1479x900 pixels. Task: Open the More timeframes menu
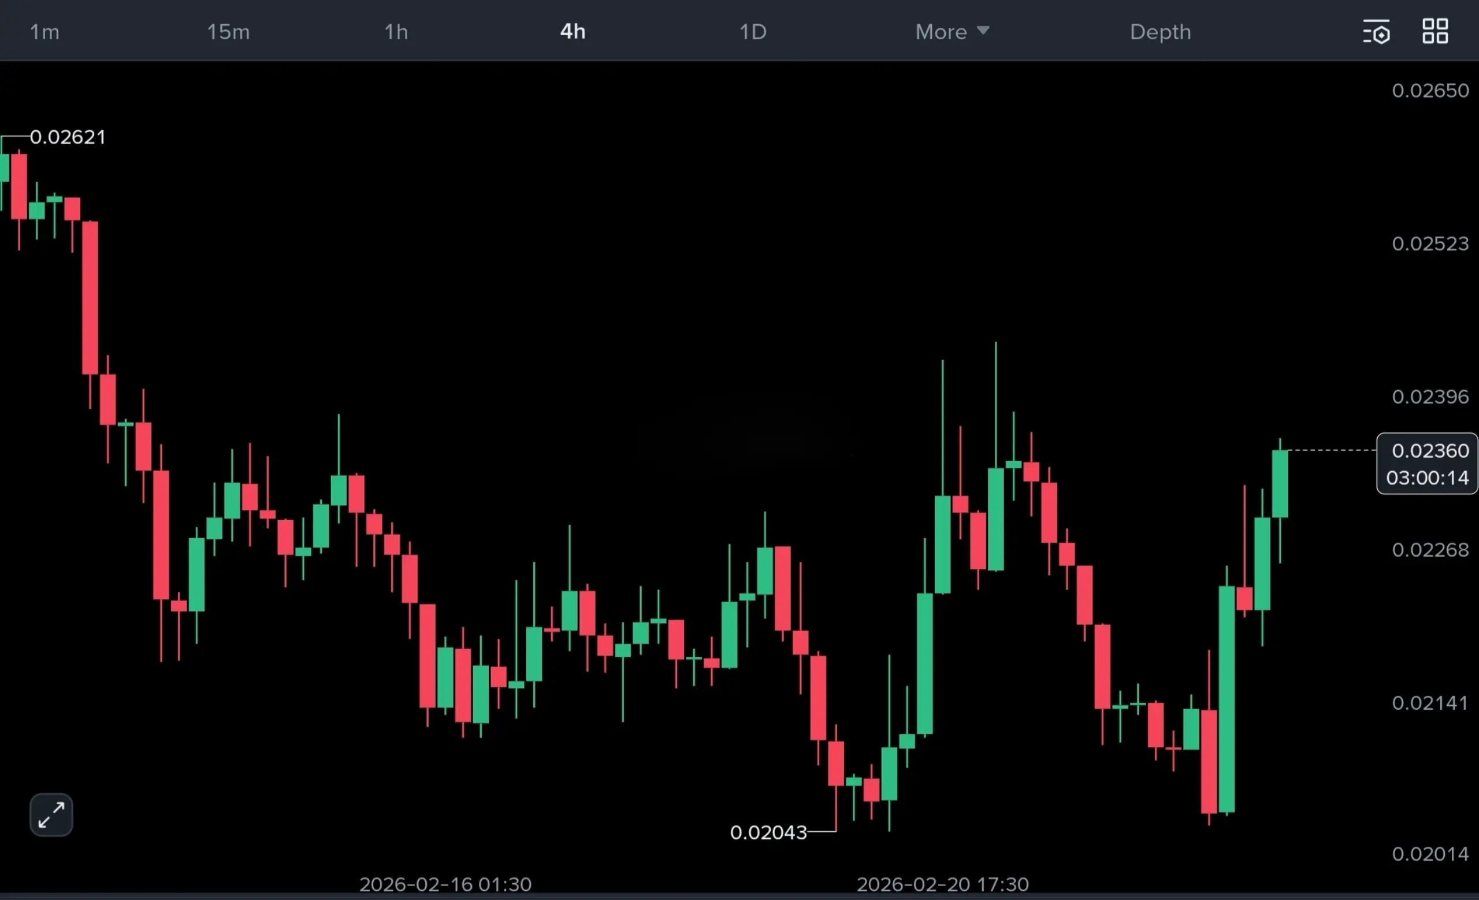point(941,32)
